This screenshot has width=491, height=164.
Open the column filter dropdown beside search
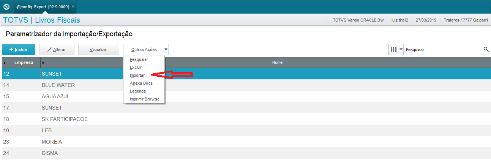click(396, 50)
